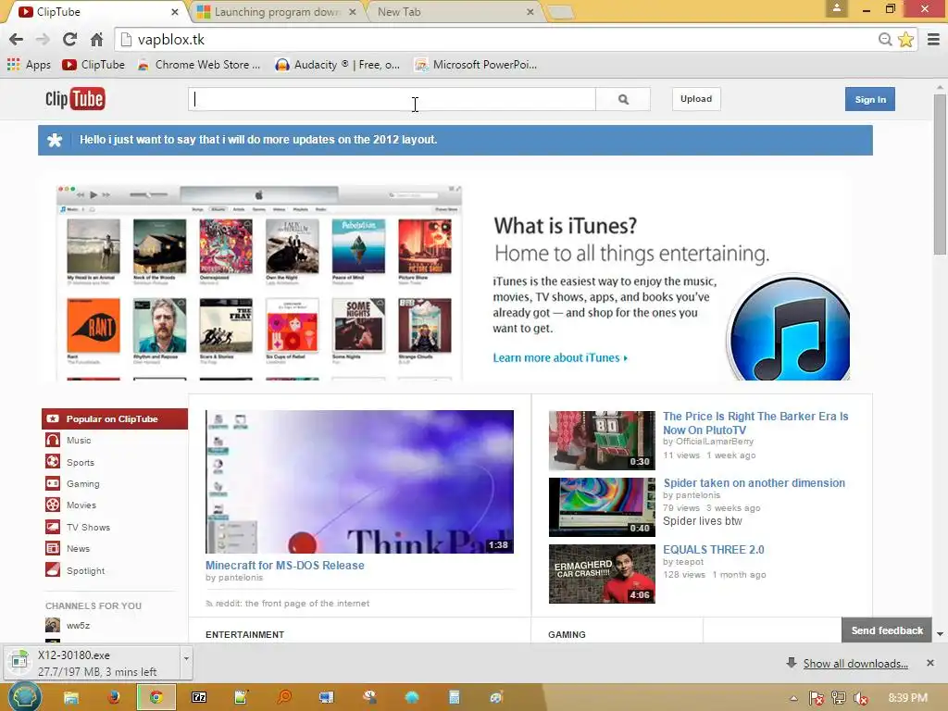Go back with the browser back arrow

(17, 40)
